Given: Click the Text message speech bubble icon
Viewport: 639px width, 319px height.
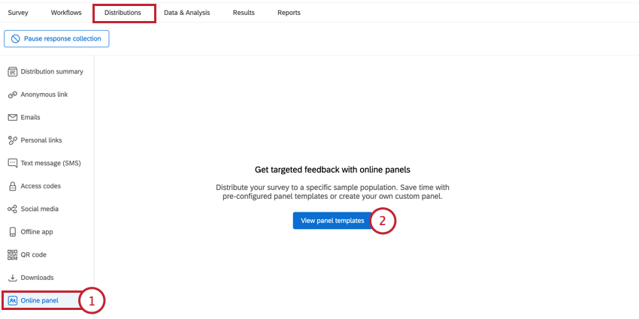Looking at the screenshot, I should click(13, 163).
